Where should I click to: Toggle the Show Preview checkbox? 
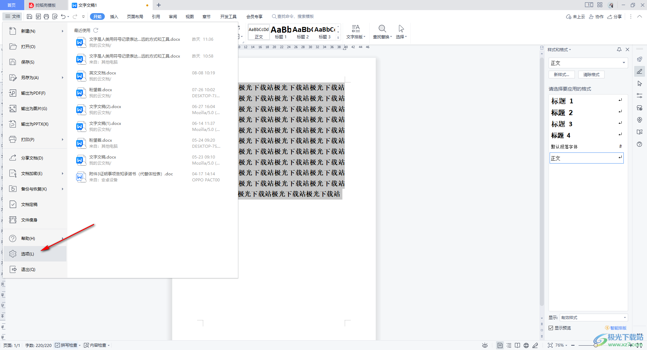tap(551, 328)
